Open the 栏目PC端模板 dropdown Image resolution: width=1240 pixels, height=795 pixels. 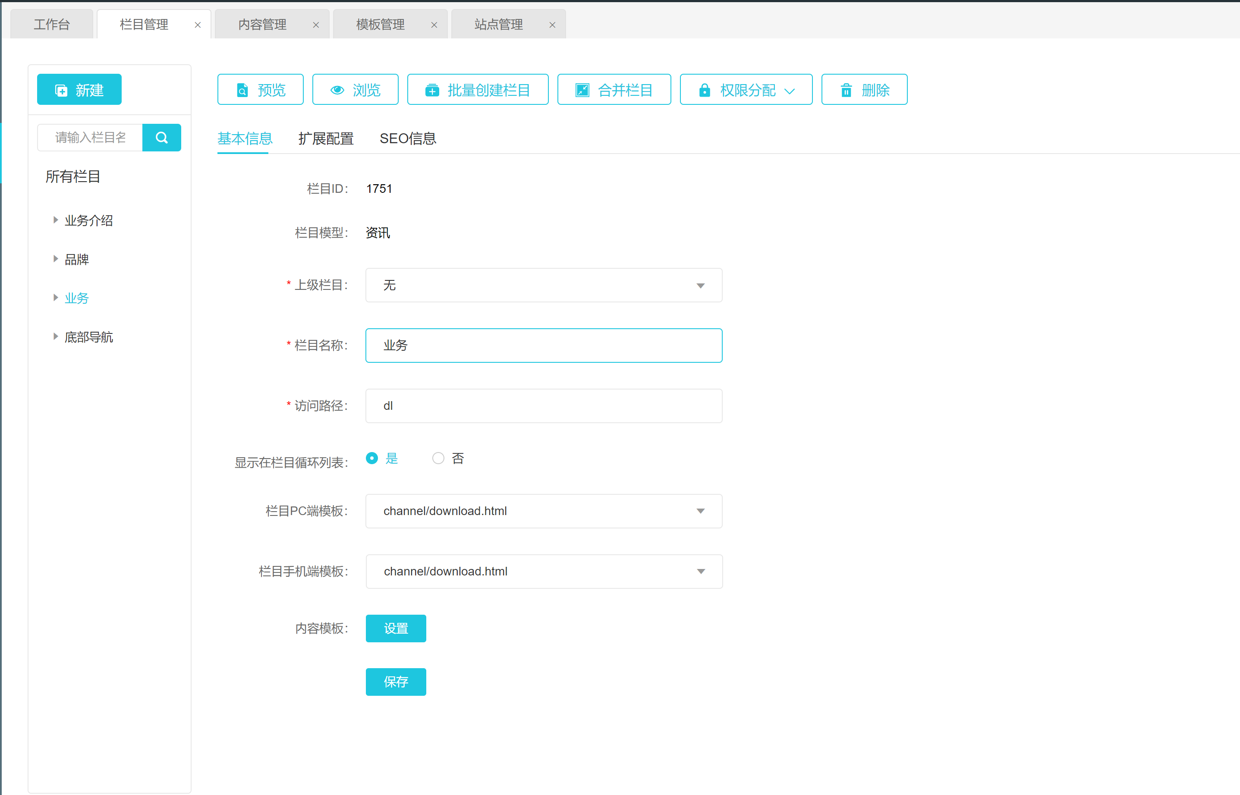[544, 511]
